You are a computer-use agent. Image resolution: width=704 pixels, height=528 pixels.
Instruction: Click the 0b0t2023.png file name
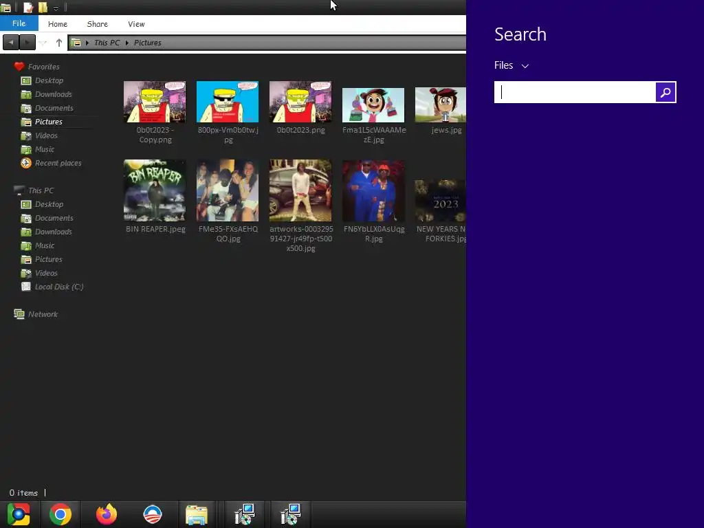coord(301,130)
